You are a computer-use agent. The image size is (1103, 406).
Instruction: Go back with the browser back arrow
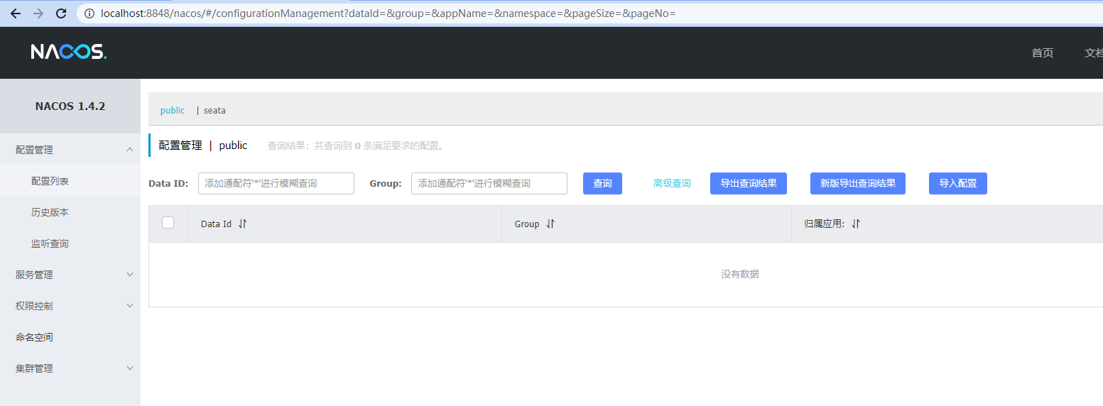(15, 13)
